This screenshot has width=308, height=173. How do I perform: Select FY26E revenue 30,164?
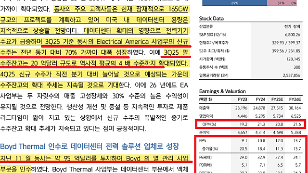(x=295, y=108)
